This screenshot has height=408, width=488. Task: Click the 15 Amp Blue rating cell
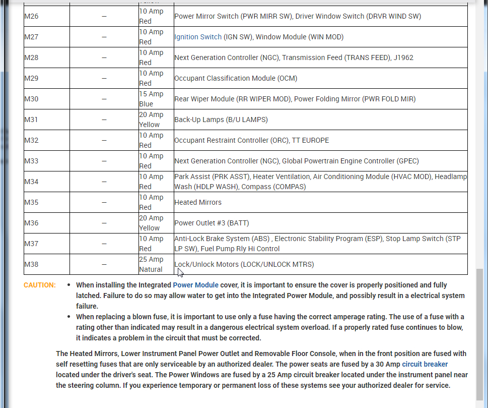(x=156, y=99)
